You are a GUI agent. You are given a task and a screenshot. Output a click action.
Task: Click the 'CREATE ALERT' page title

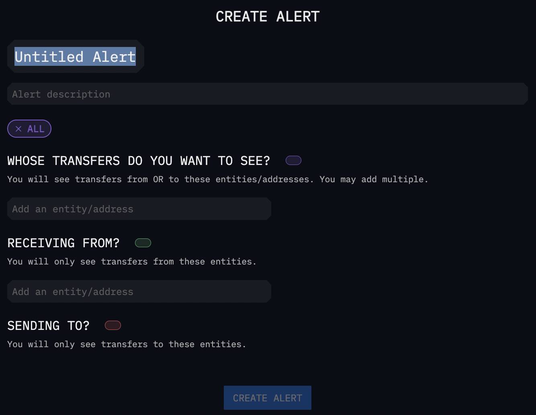click(268, 16)
